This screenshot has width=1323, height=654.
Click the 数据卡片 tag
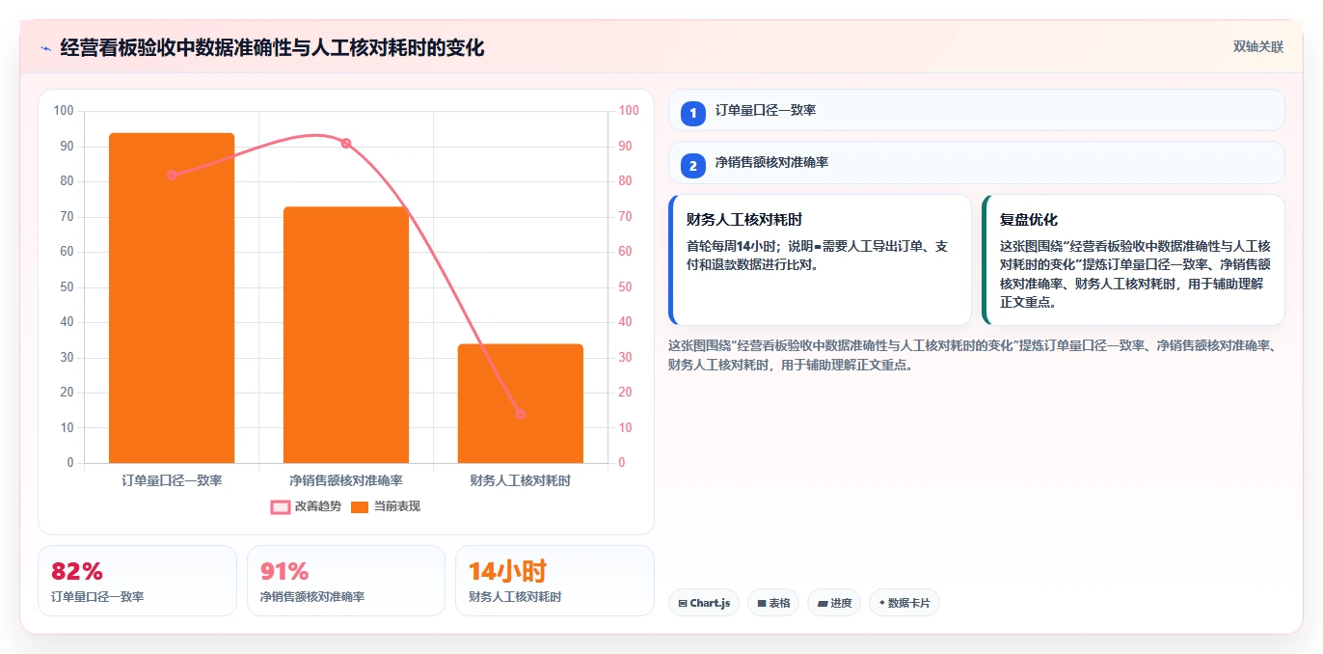coord(904,603)
